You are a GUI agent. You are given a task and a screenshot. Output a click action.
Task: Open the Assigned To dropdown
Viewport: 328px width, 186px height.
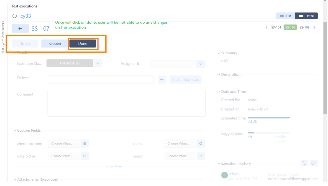tap(201, 64)
